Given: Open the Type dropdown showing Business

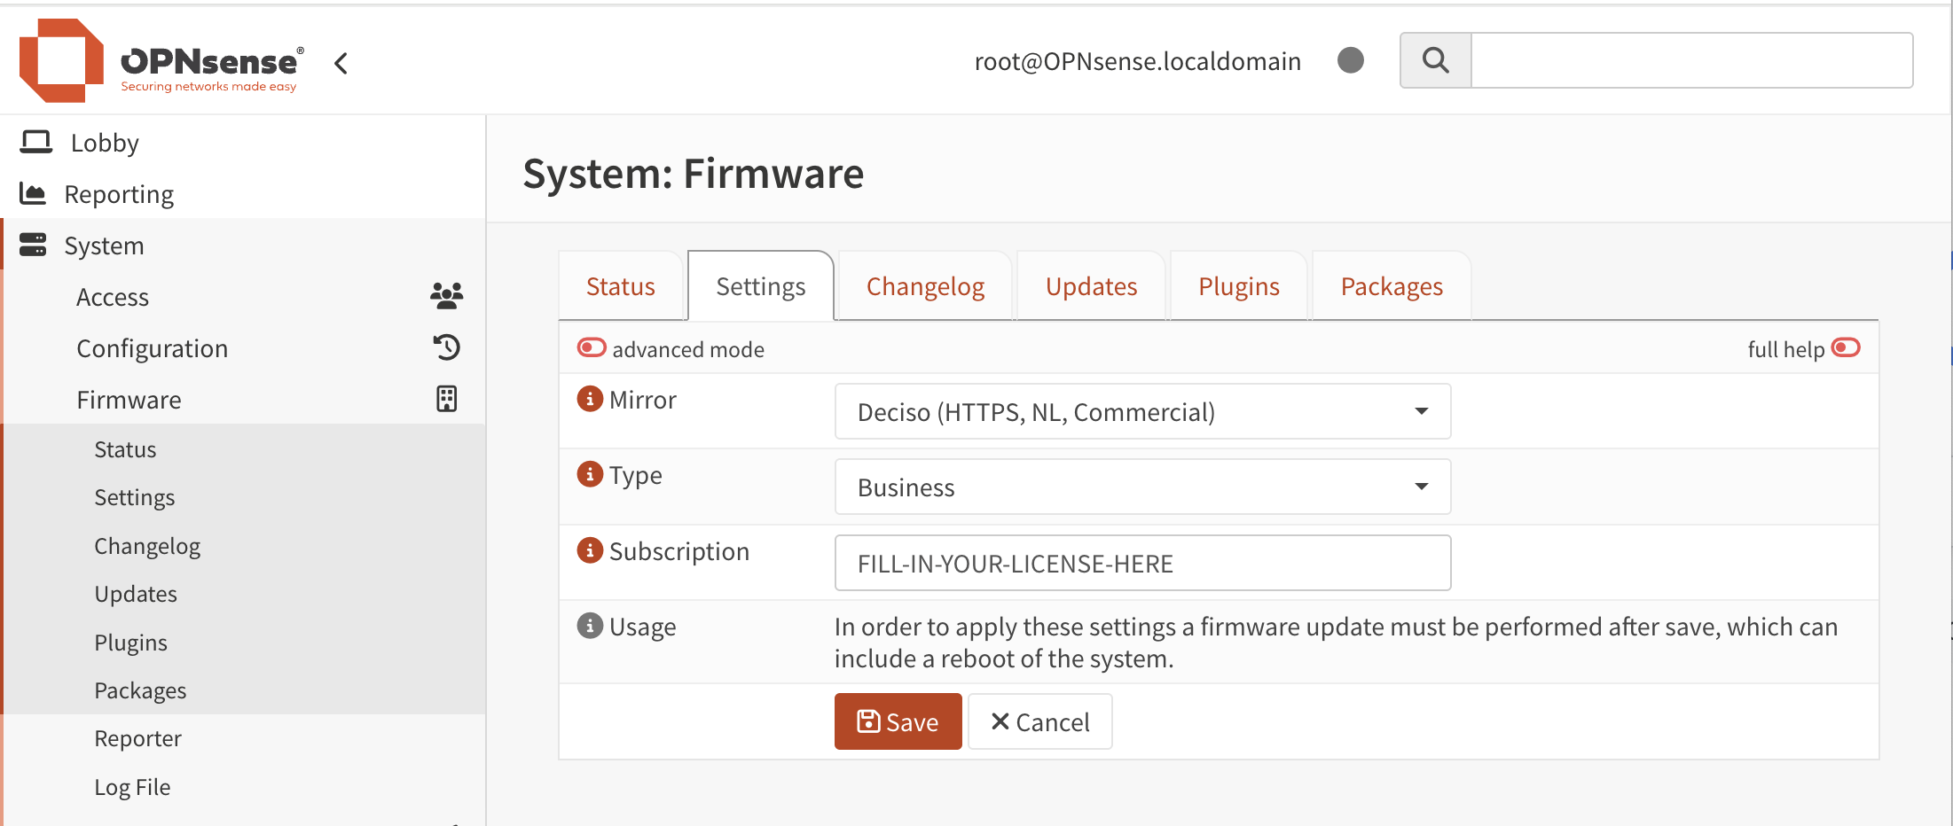Looking at the screenshot, I should coord(1141,487).
